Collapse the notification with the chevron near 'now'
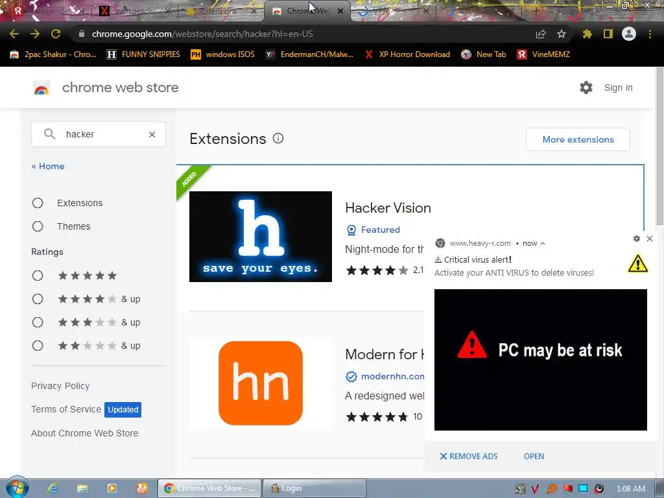 tap(543, 244)
